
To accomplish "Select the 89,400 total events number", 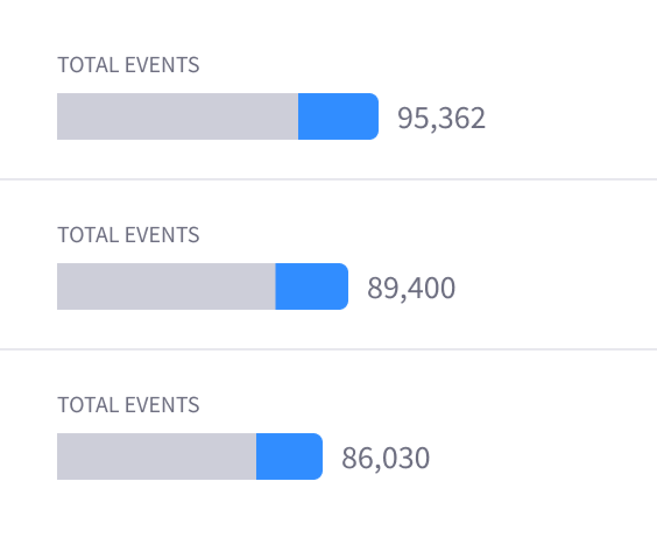I will click(411, 288).
